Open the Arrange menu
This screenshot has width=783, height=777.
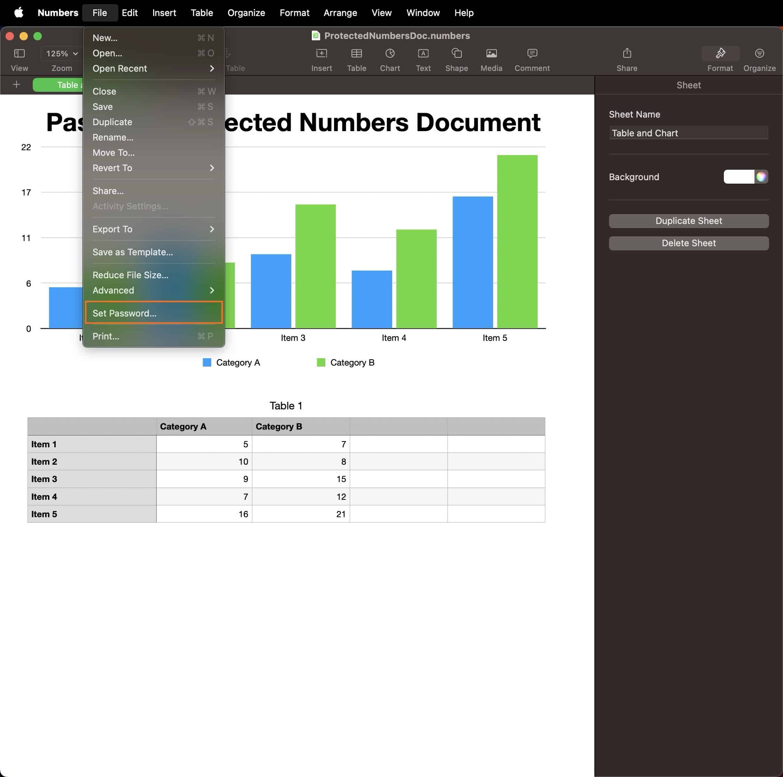tap(340, 13)
